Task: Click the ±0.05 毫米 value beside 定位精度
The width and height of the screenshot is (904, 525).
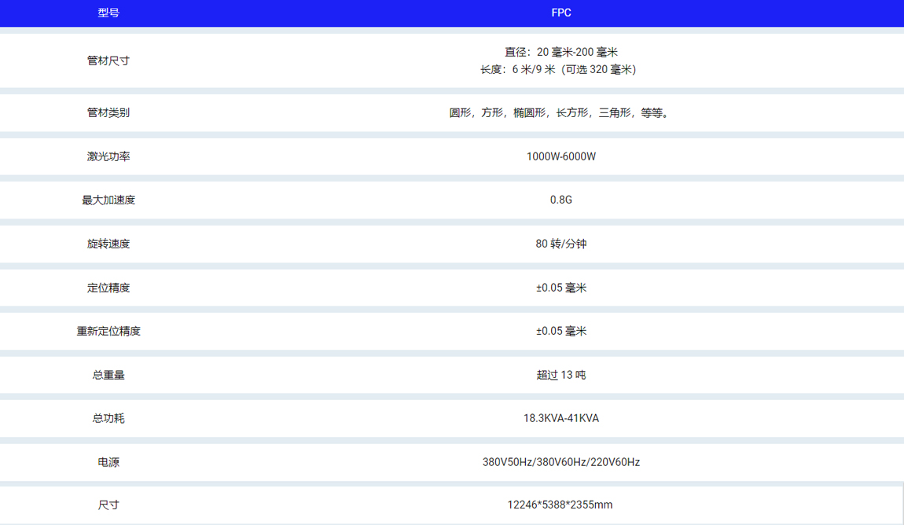Action: [x=560, y=288]
